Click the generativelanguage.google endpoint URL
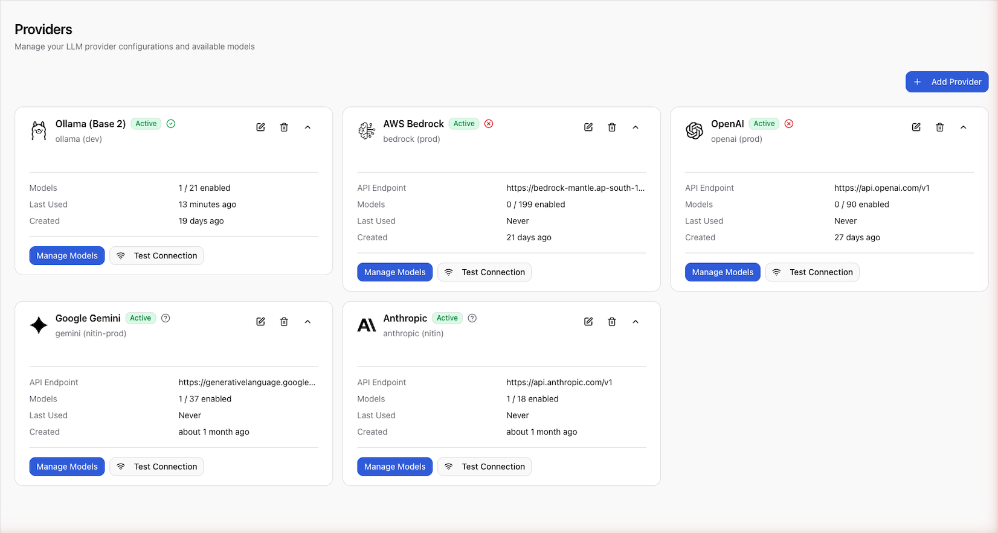998x533 pixels. [247, 382]
